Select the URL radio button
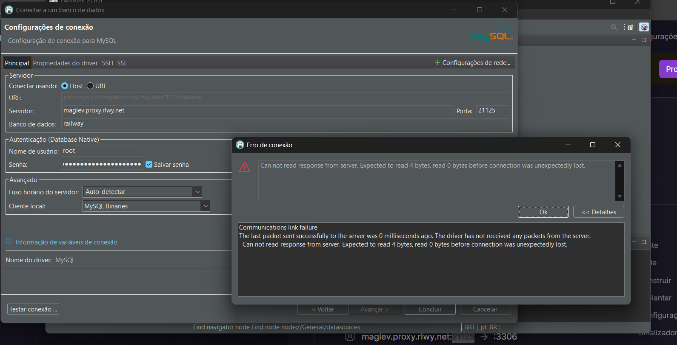Screen dimensions: 677x345 tap(90, 86)
